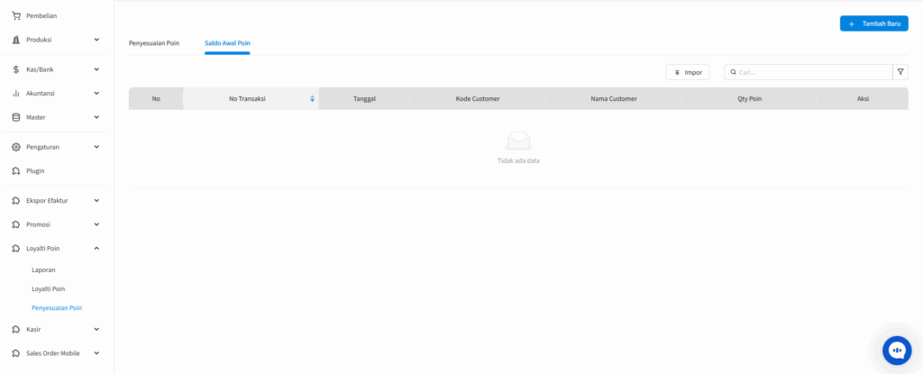This screenshot has width=923, height=374.
Task: Select the Saldo Awal Poin tab
Action: pyautogui.click(x=227, y=43)
